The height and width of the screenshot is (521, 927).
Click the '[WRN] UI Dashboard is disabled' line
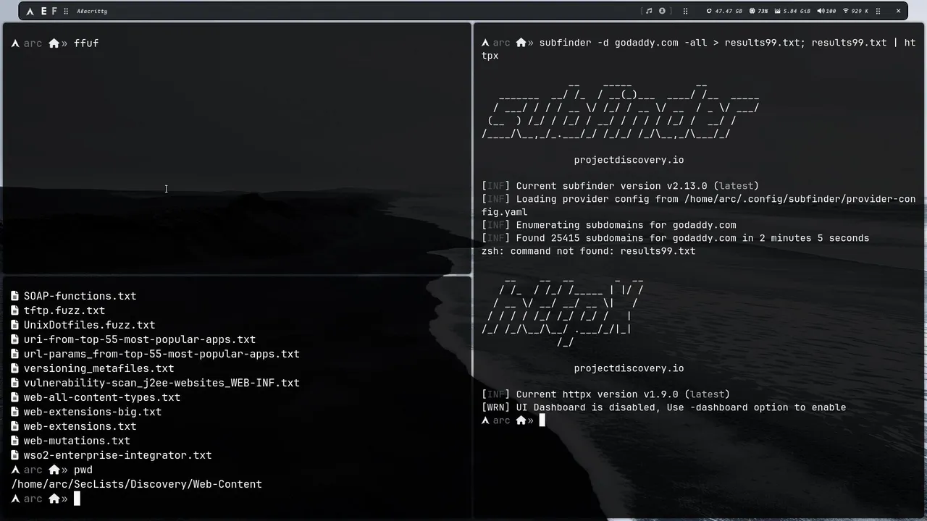coord(663,407)
